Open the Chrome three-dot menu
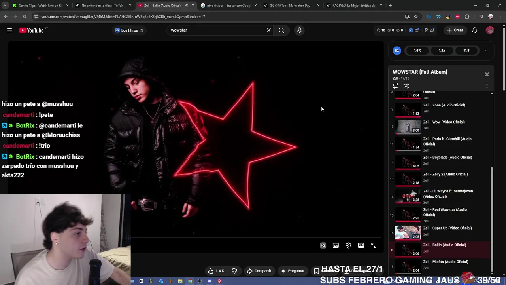Screen dimensions: 506x285 pyautogui.click(x=500, y=17)
